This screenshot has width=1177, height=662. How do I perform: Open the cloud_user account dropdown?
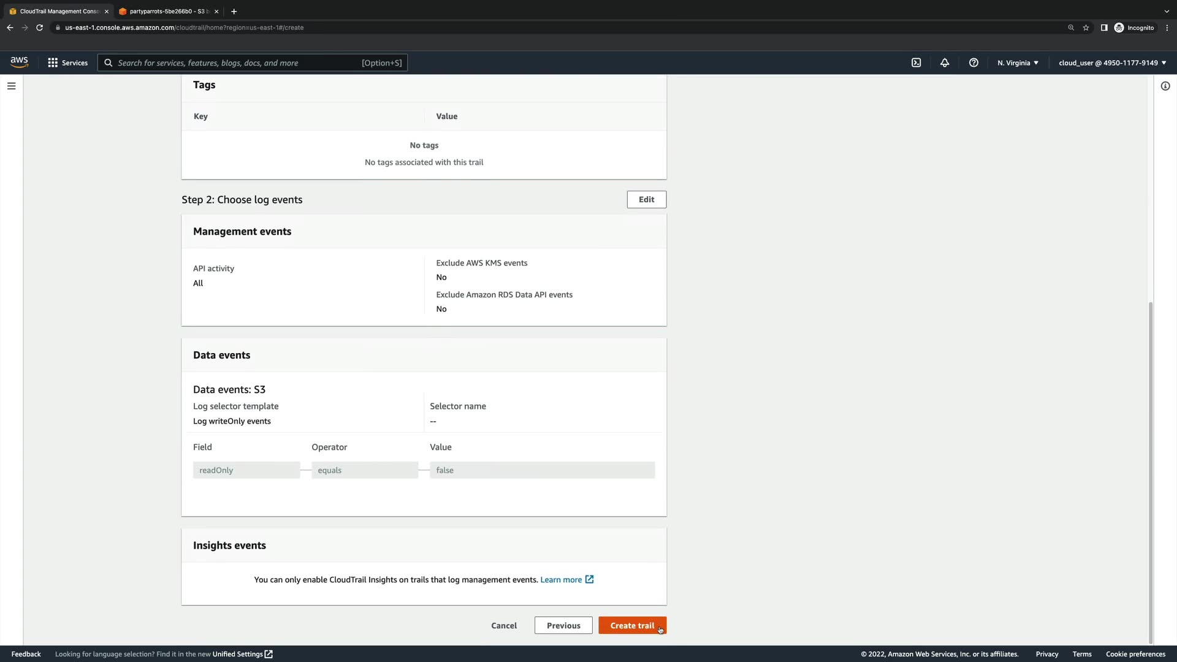1112,63
